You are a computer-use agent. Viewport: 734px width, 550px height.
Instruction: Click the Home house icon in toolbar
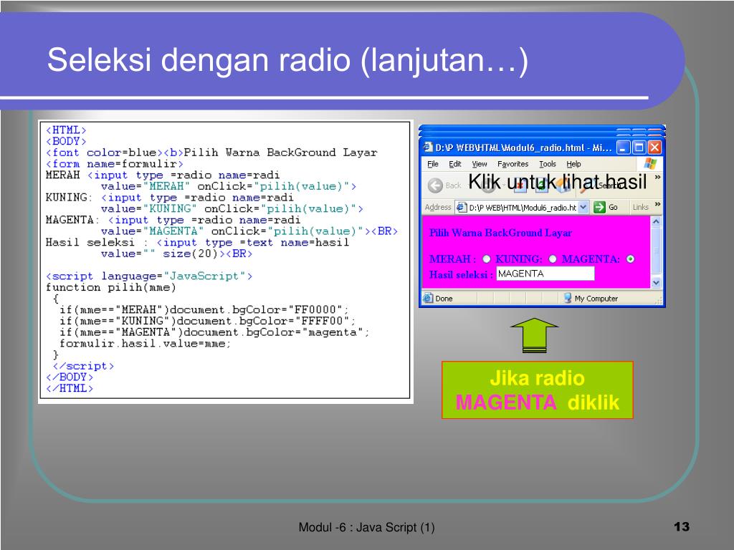click(563, 185)
